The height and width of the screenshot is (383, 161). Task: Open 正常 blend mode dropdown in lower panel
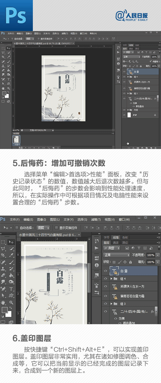point(117,255)
